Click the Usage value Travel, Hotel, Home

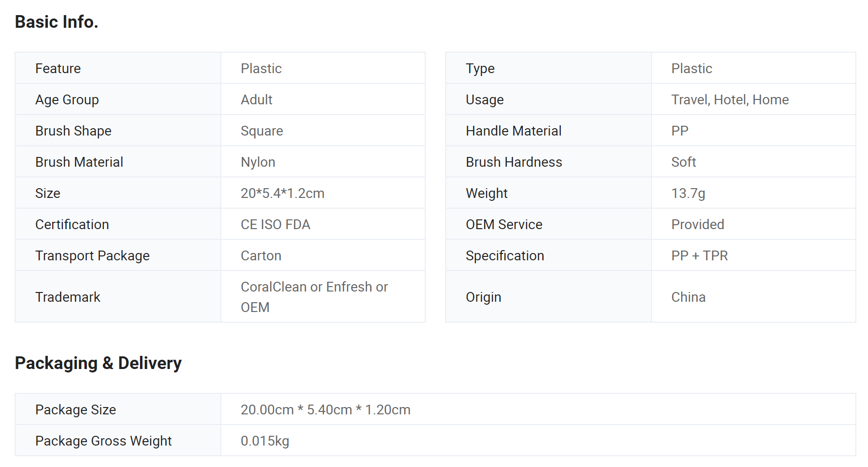(730, 100)
